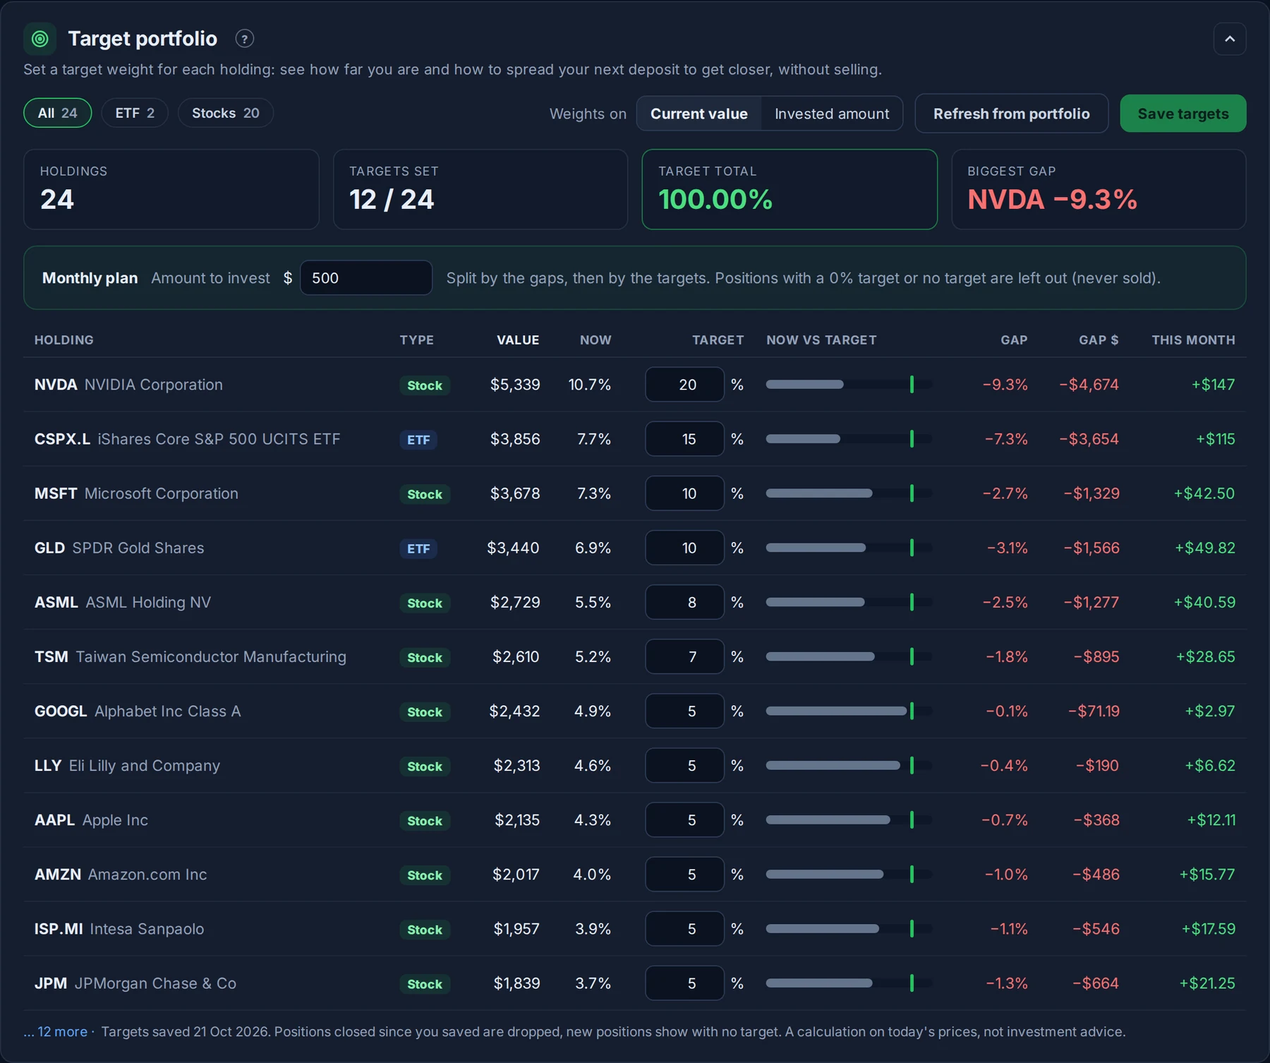This screenshot has width=1270, height=1063.
Task: Click TSM this-month amount +$28.65
Action: pyautogui.click(x=1206, y=657)
